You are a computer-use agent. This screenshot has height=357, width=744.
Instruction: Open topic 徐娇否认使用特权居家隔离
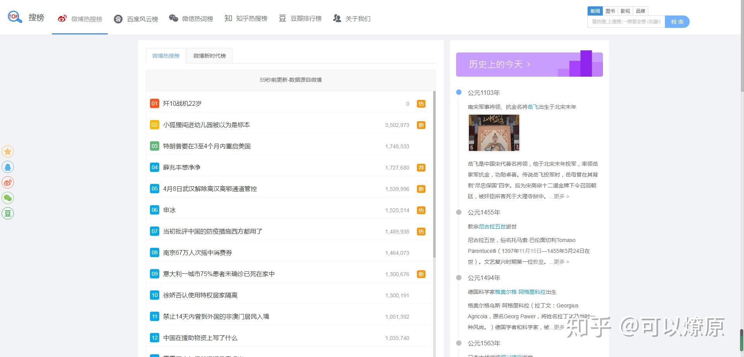pos(200,295)
